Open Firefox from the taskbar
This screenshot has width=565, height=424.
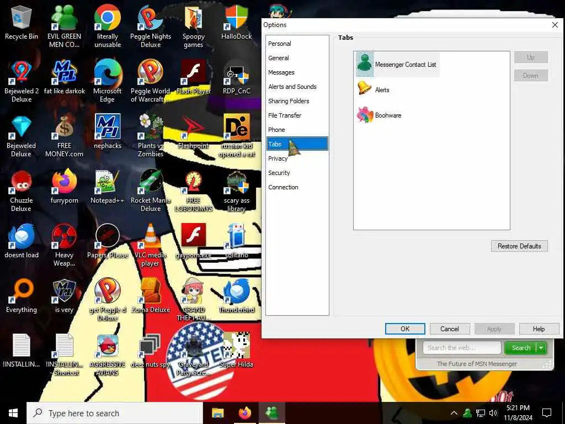click(x=245, y=413)
